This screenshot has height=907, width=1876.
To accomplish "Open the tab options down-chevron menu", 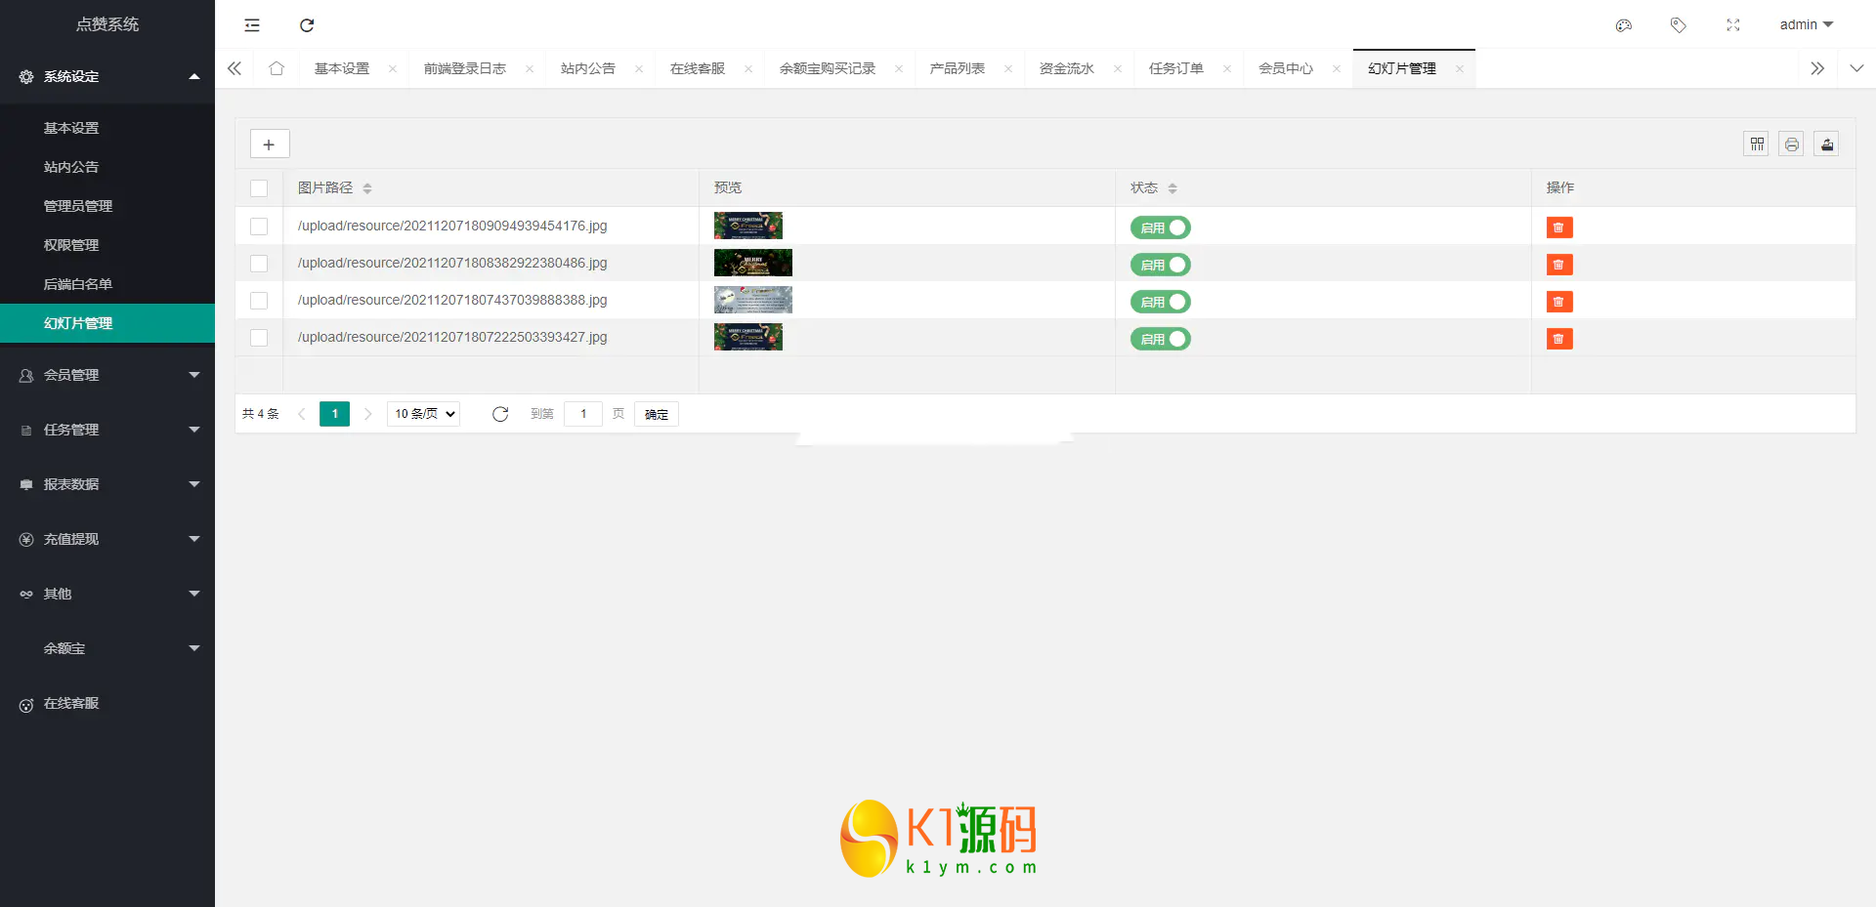I will [1856, 68].
